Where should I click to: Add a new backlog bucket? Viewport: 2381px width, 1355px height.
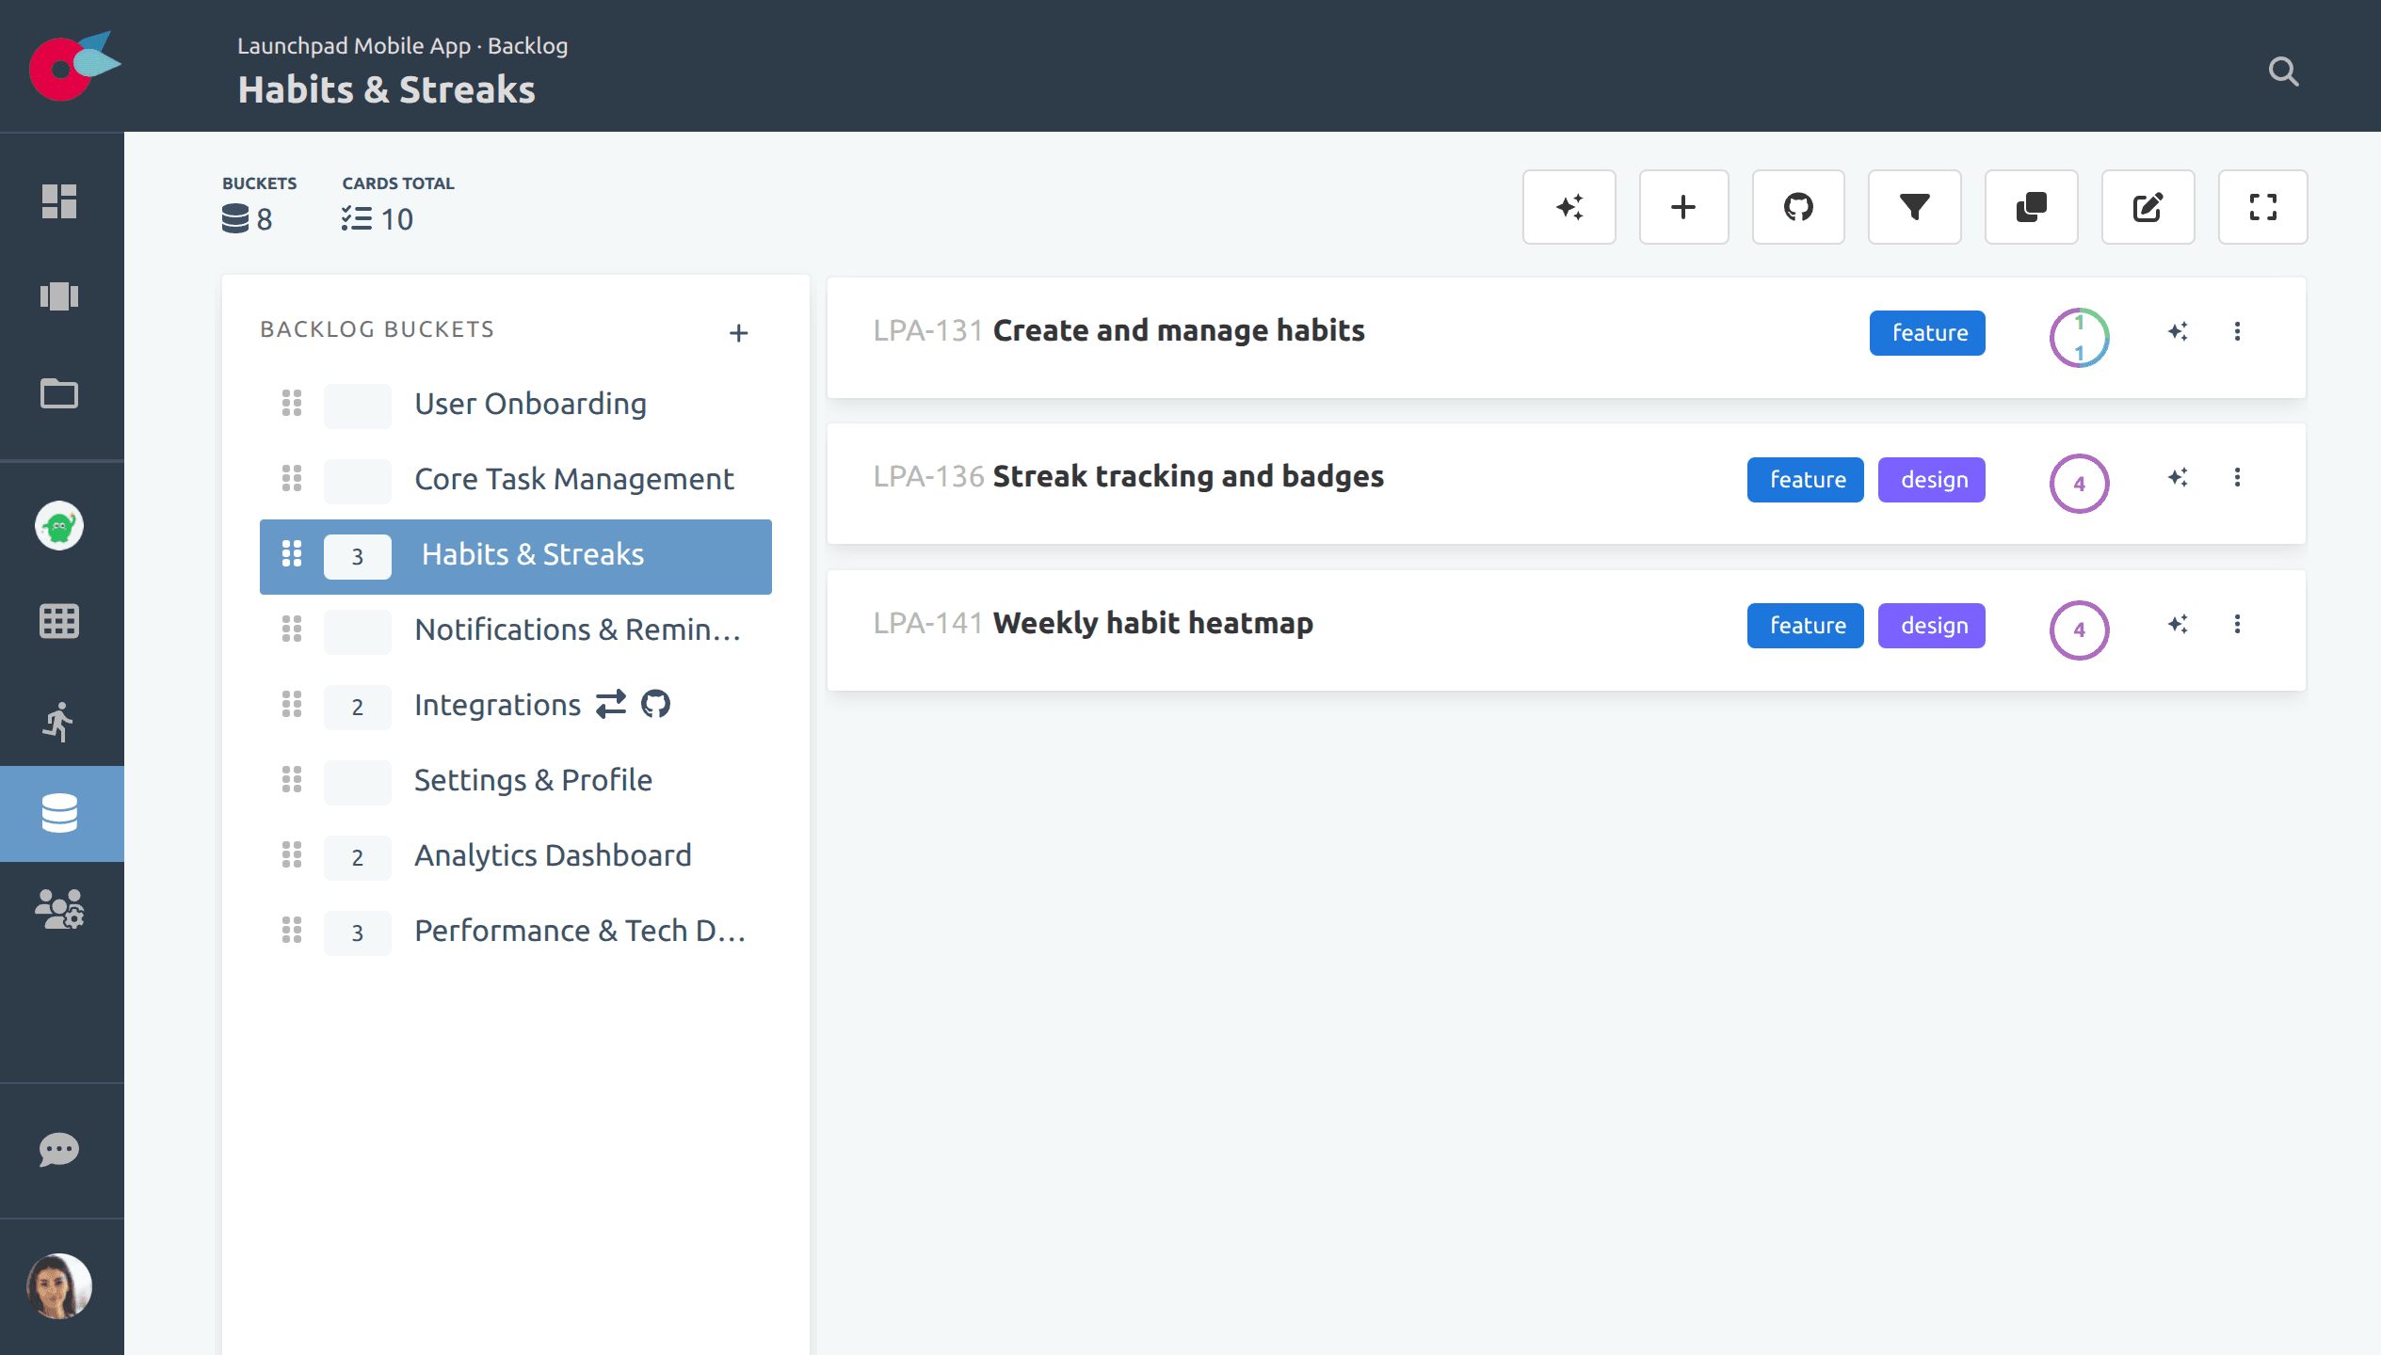[738, 332]
